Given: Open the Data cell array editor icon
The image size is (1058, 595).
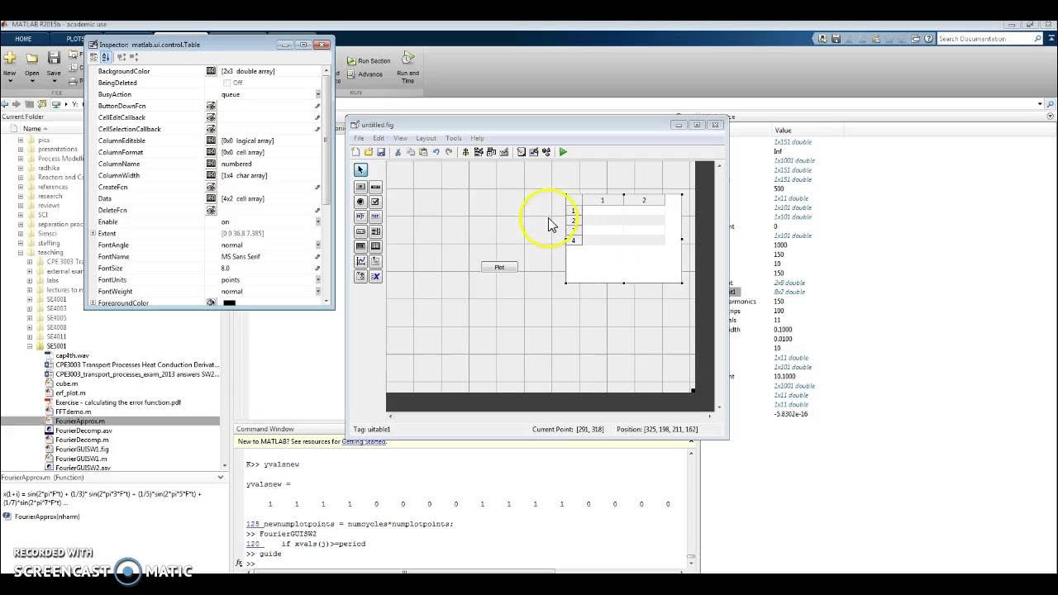Looking at the screenshot, I should (211, 198).
